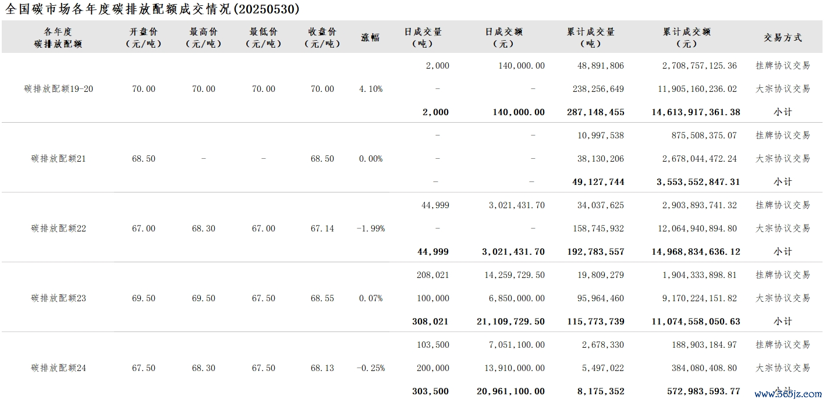Select the 4.10% 涨幅 cell

pos(371,89)
